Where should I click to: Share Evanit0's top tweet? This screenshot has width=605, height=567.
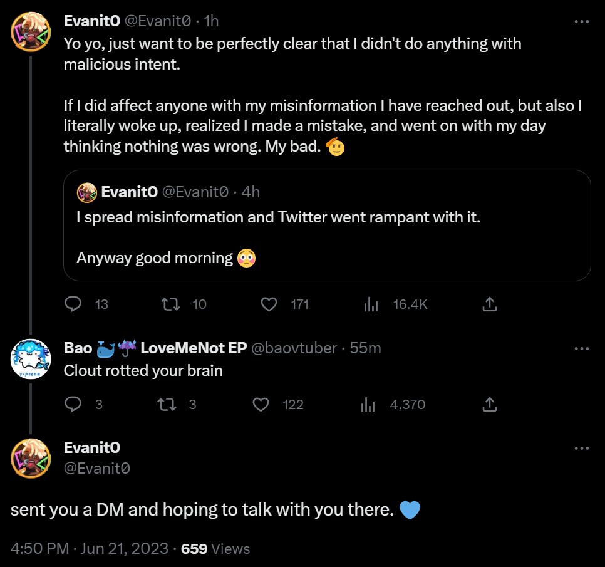pyautogui.click(x=490, y=304)
